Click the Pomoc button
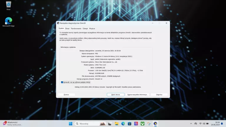Screen dimensions: 226x127 point(67,95)
